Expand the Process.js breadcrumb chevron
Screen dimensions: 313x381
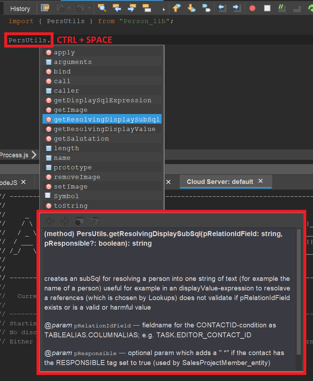[x=34, y=155]
